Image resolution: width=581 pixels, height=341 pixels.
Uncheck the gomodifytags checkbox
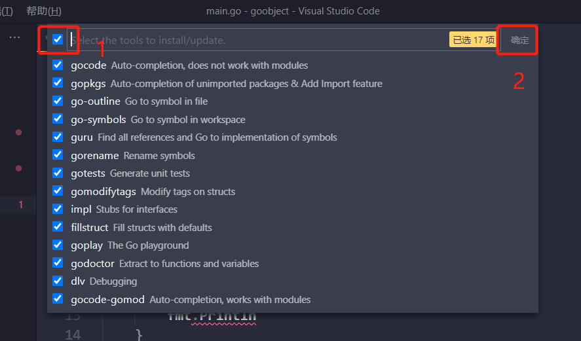click(x=58, y=191)
